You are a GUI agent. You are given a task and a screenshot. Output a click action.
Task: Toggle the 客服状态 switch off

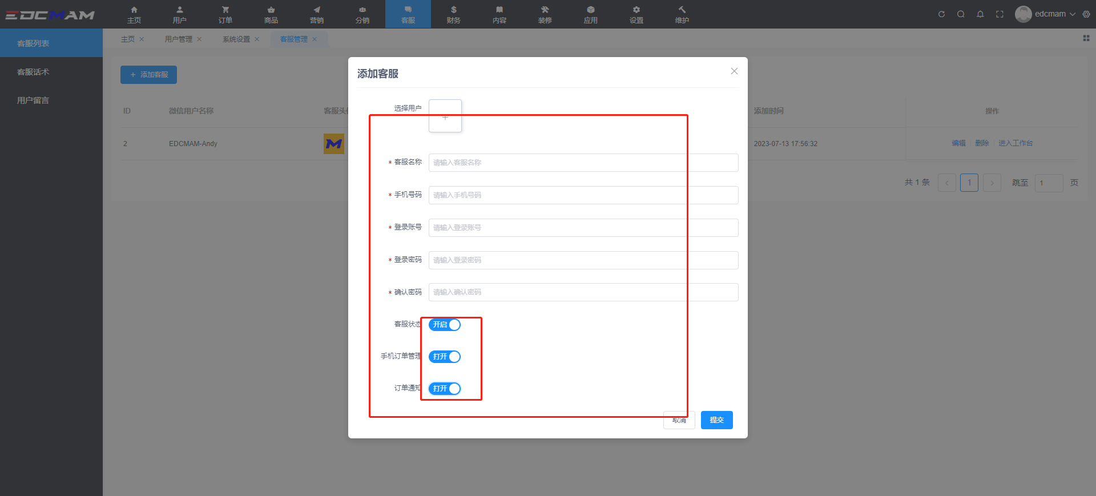coord(445,325)
